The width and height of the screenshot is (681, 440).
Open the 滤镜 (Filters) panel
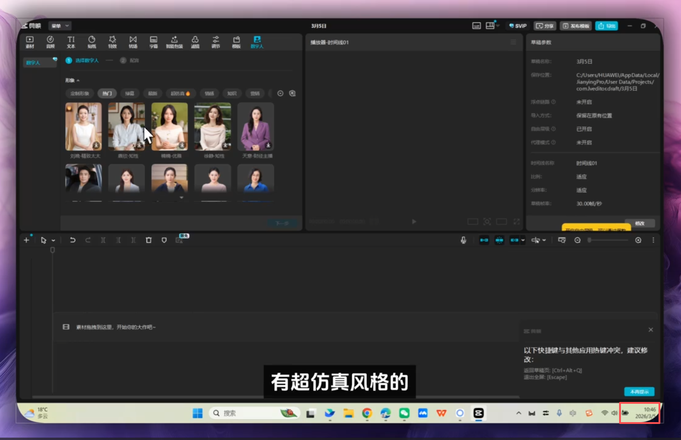coord(195,42)
